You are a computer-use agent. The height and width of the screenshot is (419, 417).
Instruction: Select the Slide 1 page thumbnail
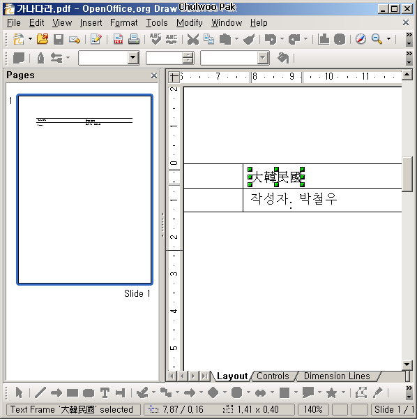tap(85, 189)
